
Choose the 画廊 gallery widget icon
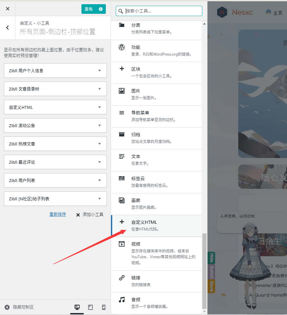pos(122,200)
